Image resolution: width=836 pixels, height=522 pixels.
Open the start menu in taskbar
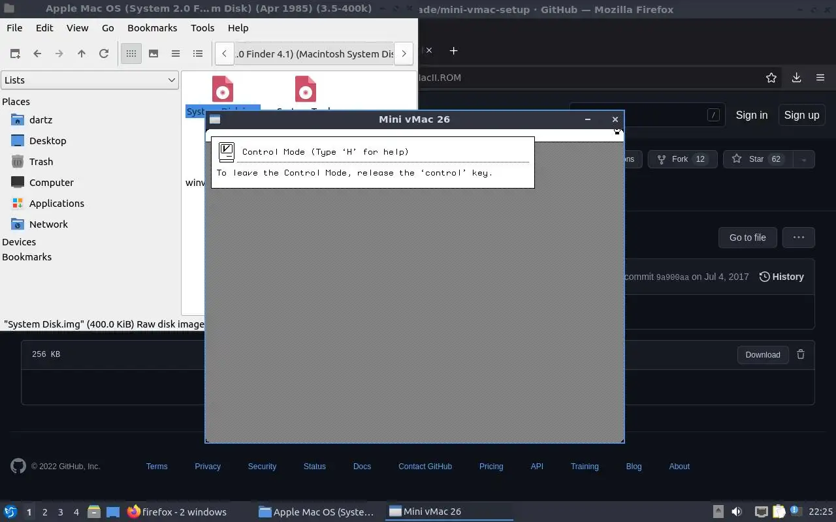tap(10, 512)
